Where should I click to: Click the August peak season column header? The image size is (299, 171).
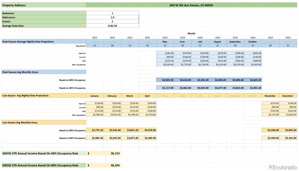(x=218, y=41)
